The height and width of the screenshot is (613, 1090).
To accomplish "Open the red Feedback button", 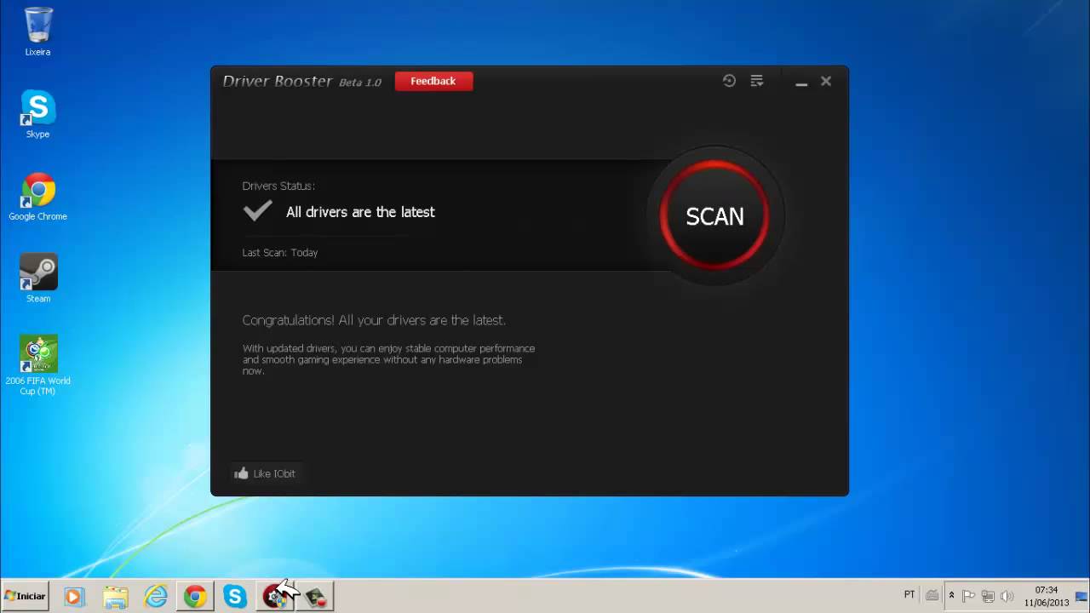I will click(433, 81).
